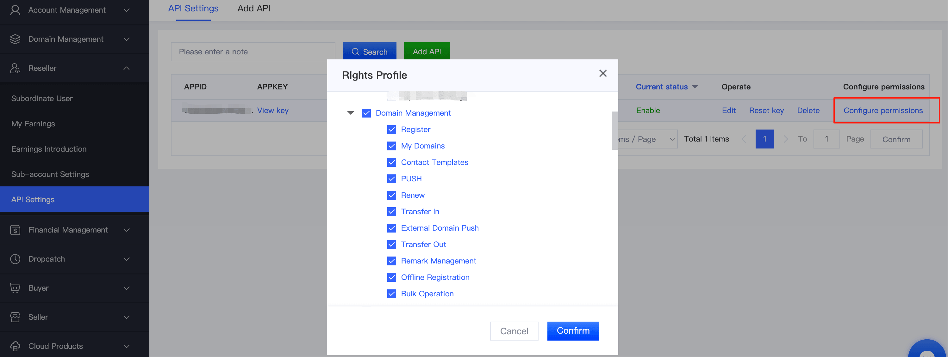Uncheck the My Domains permission
Viewport: 948px width, 357px height.
point(391,146)
